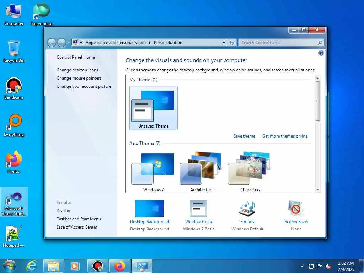
Task: Open Windows Media Player from taskbar
Action: (x=75, y=266)
